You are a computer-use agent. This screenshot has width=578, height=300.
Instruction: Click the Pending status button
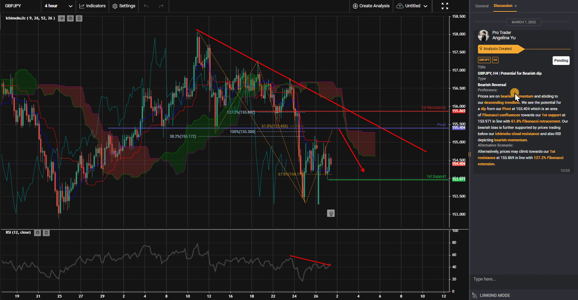561,60
